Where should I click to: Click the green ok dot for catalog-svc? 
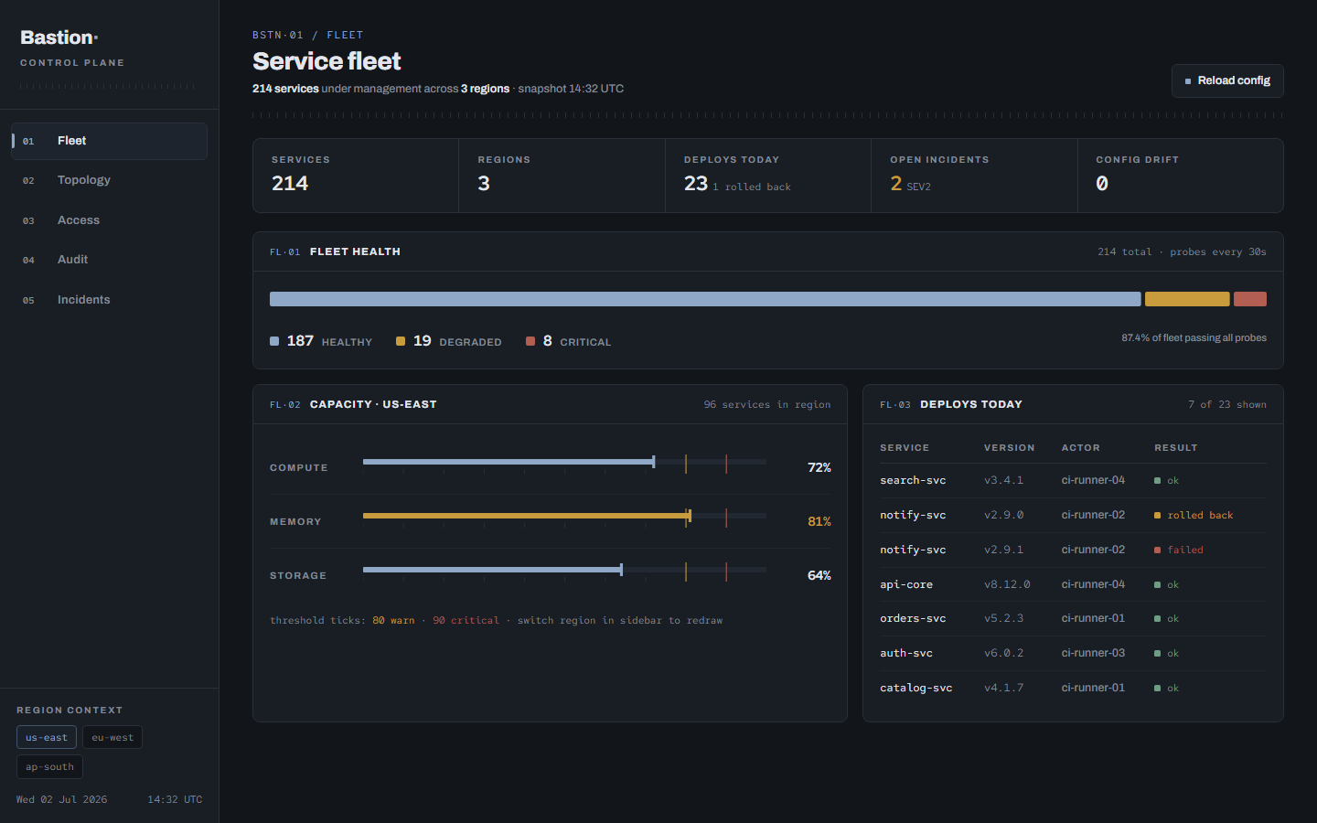[x=1158, y=689]
